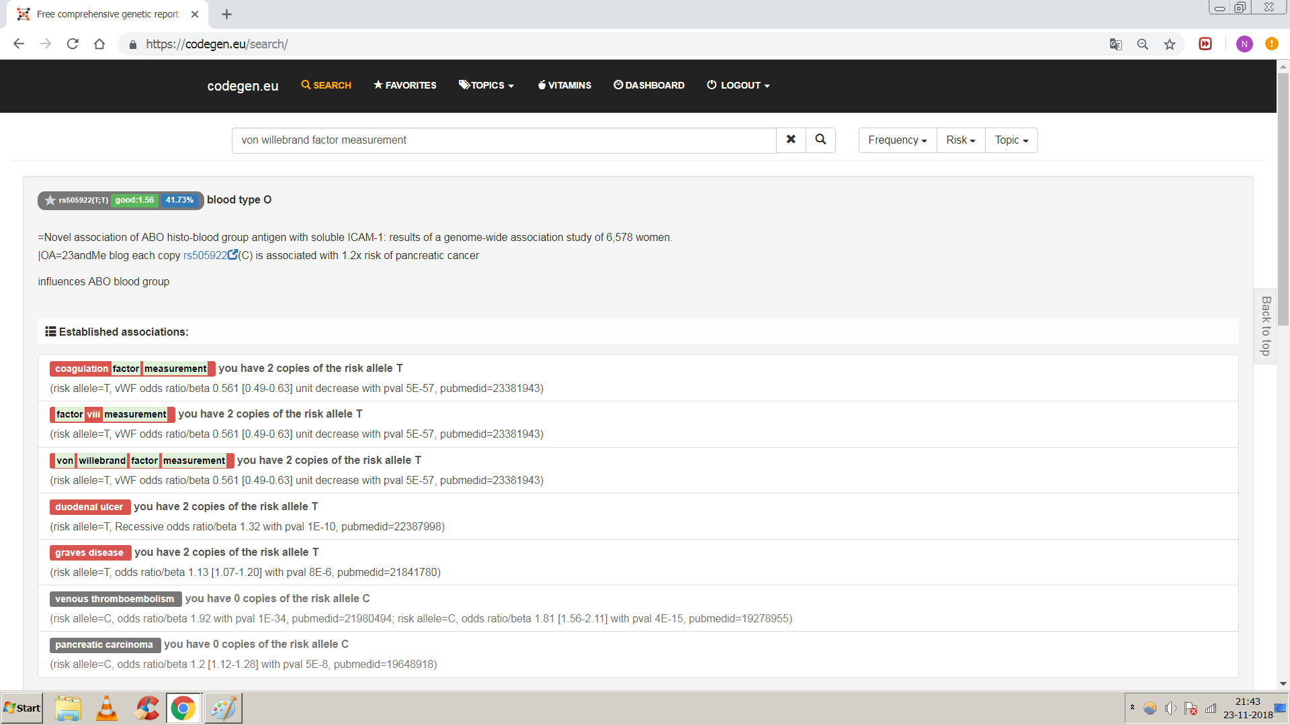Open the Dashboard
The height and width of the screenshot is (725, 1290).
click(x=649, y=85)
